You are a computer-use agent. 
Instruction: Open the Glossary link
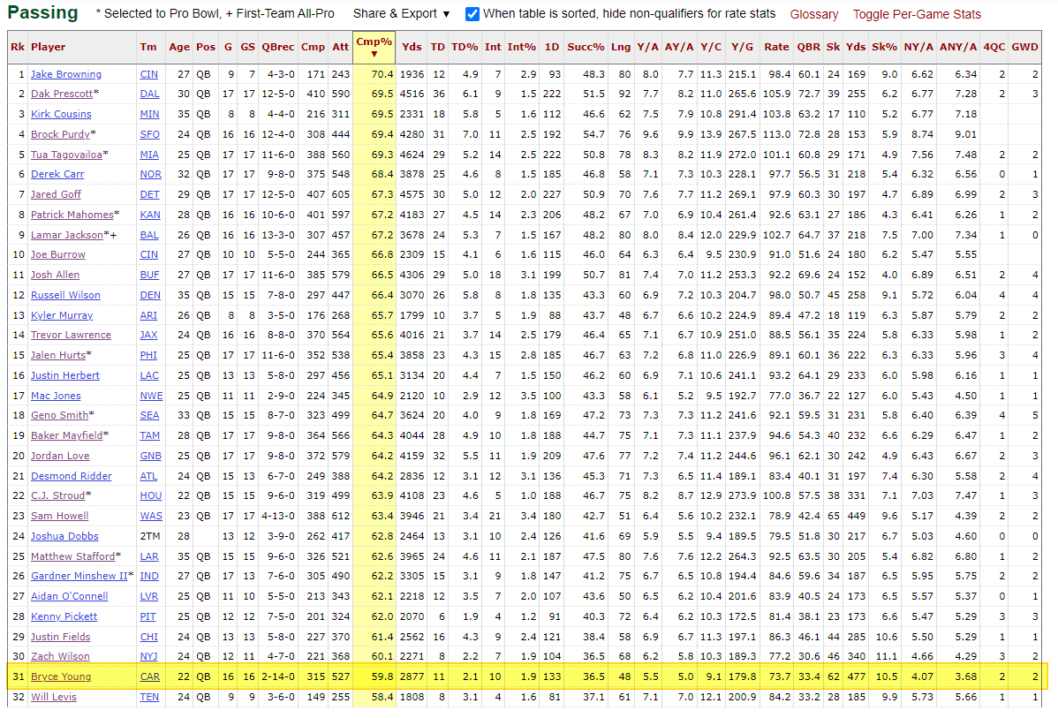pos(813,14)
